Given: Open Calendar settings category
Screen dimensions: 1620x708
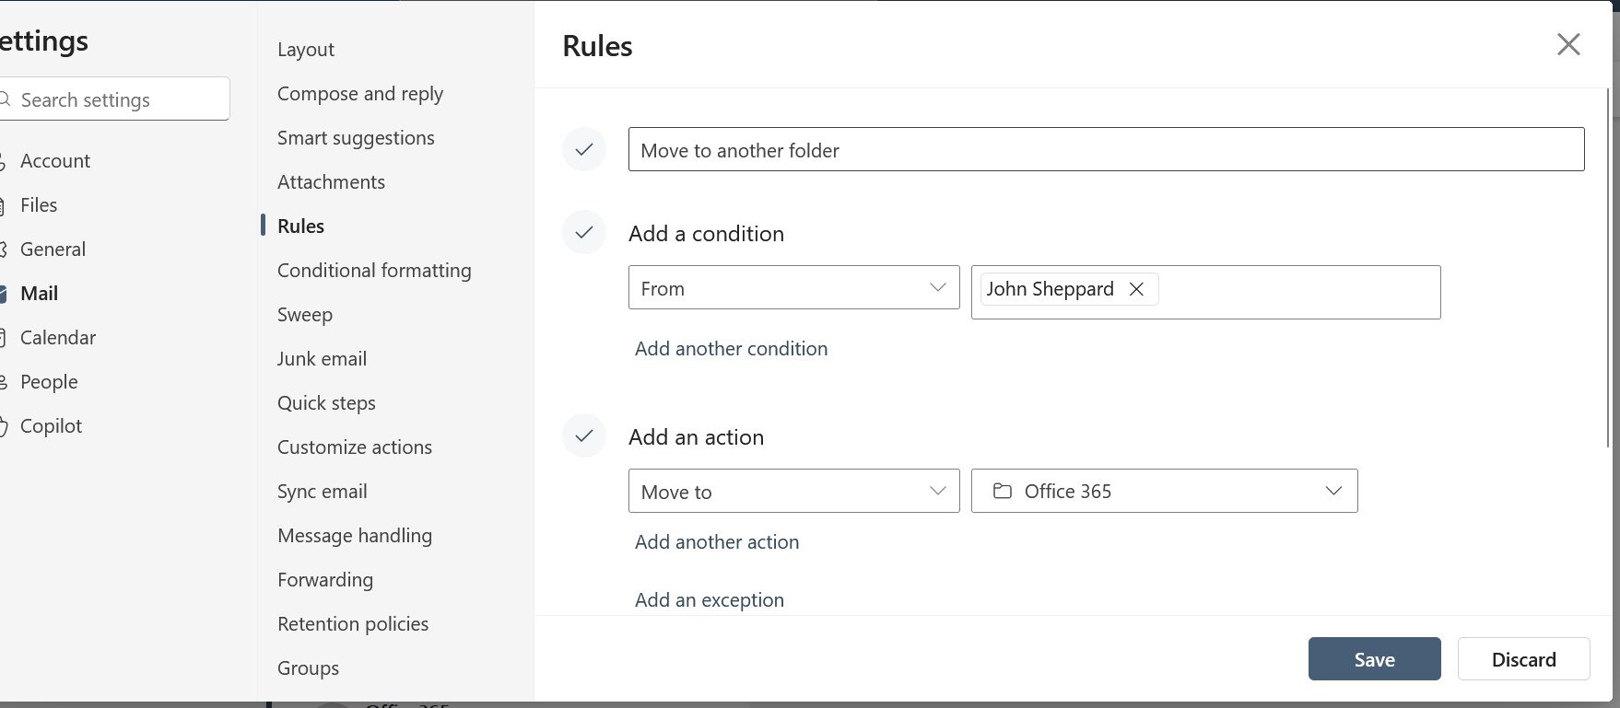Looking at the screenshot, I should tap(57, 338).
